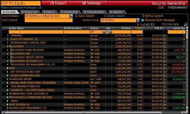Viewport: 190px width, 114px height.
Task: Sort by the Position column header
Action: tap(122, 28)
